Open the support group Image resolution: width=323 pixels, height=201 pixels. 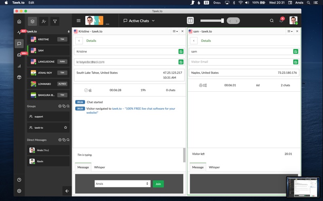click(48, 117)
